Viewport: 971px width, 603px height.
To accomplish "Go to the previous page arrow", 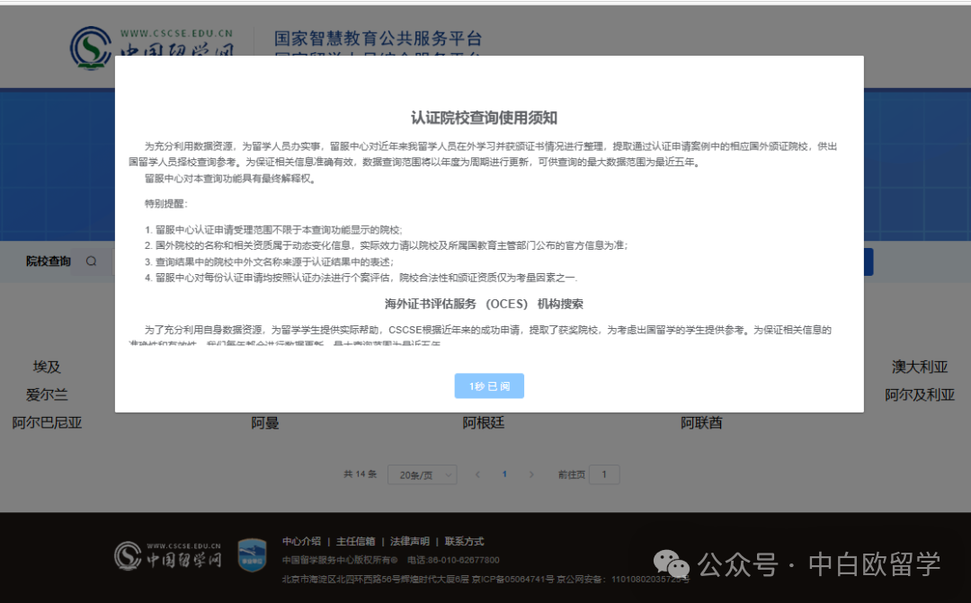I will pos(477,474).
